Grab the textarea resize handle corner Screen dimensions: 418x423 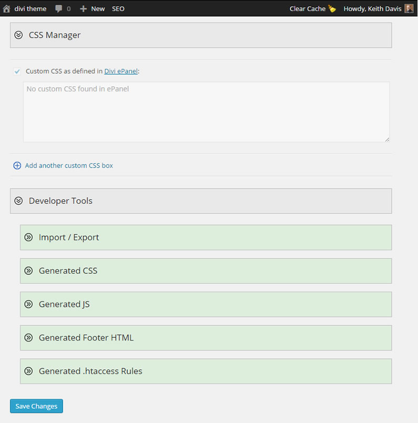click(x=387, y=139)
